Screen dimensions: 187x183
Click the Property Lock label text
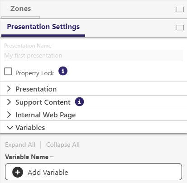coord(35,73)
